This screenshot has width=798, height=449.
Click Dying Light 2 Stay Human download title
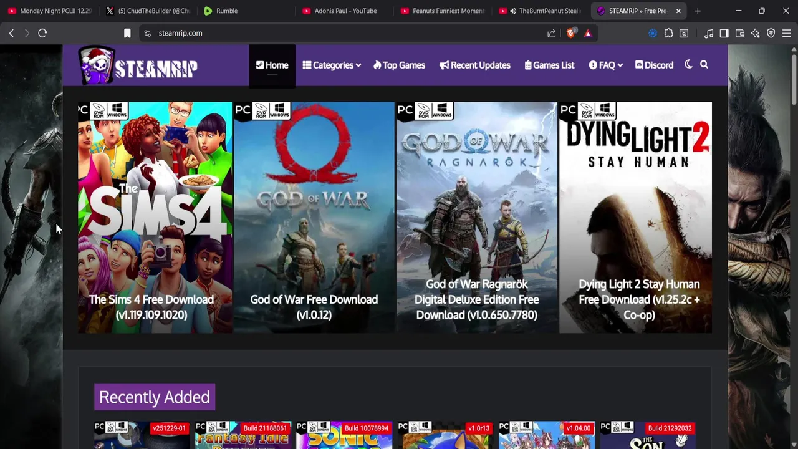click(639, 299)
